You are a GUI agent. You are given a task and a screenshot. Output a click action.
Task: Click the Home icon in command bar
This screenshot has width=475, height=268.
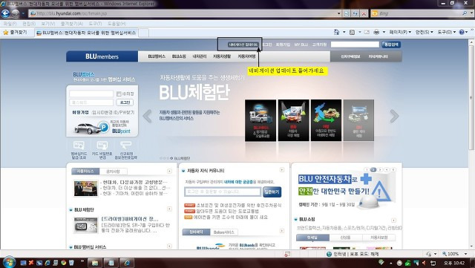(336, 32)
